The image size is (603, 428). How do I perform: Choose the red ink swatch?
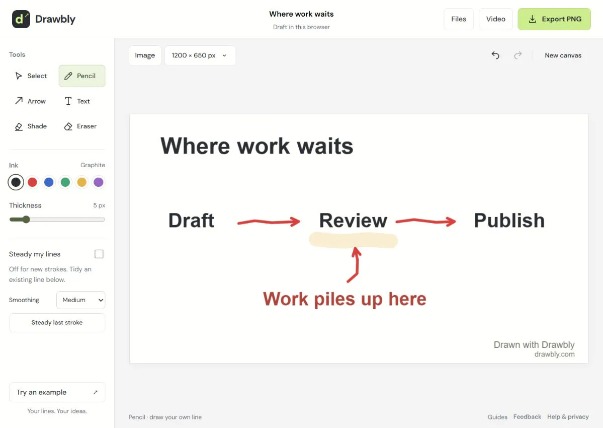pyautogui.click(x=32, y=182)
